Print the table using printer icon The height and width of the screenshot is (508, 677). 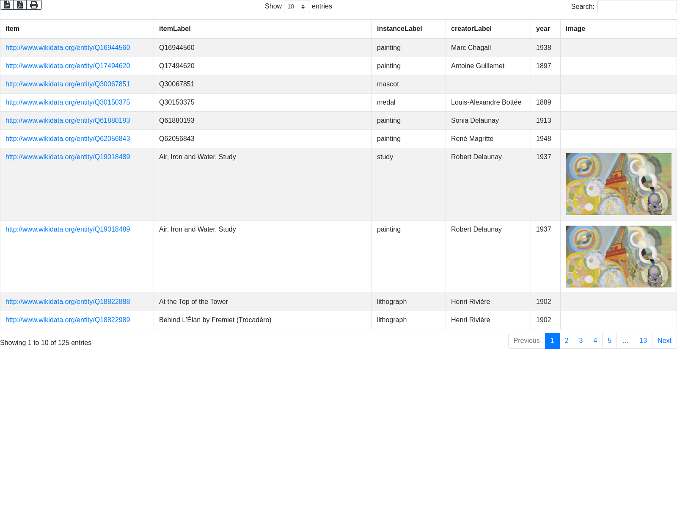34,5
